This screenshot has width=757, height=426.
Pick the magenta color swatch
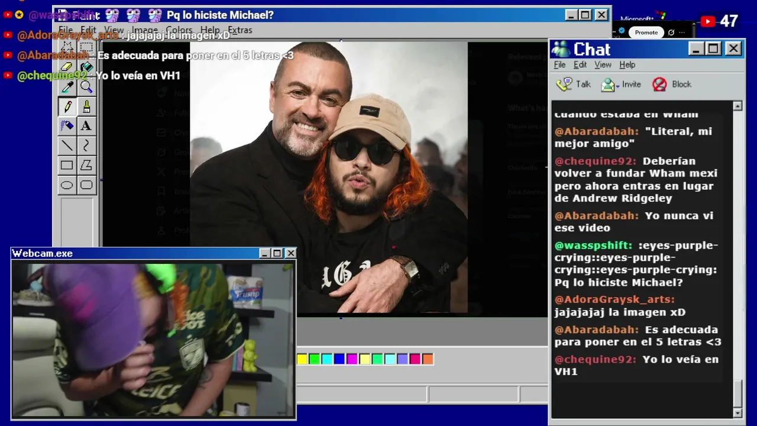[x=352, y=359]
